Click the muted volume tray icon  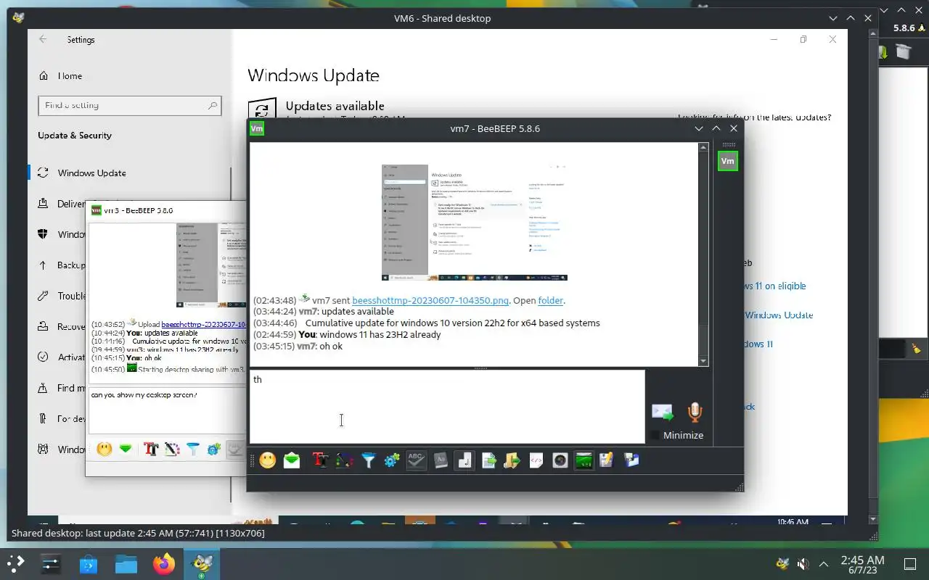pos(803,563)
